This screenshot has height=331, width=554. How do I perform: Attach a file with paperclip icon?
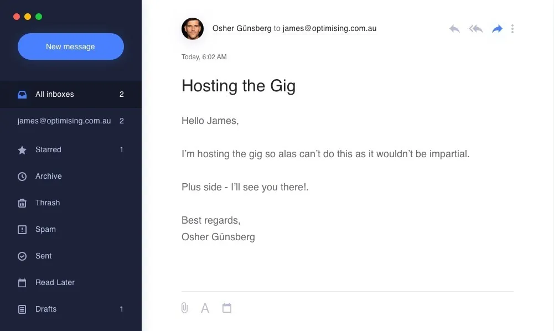coord(185,308)
